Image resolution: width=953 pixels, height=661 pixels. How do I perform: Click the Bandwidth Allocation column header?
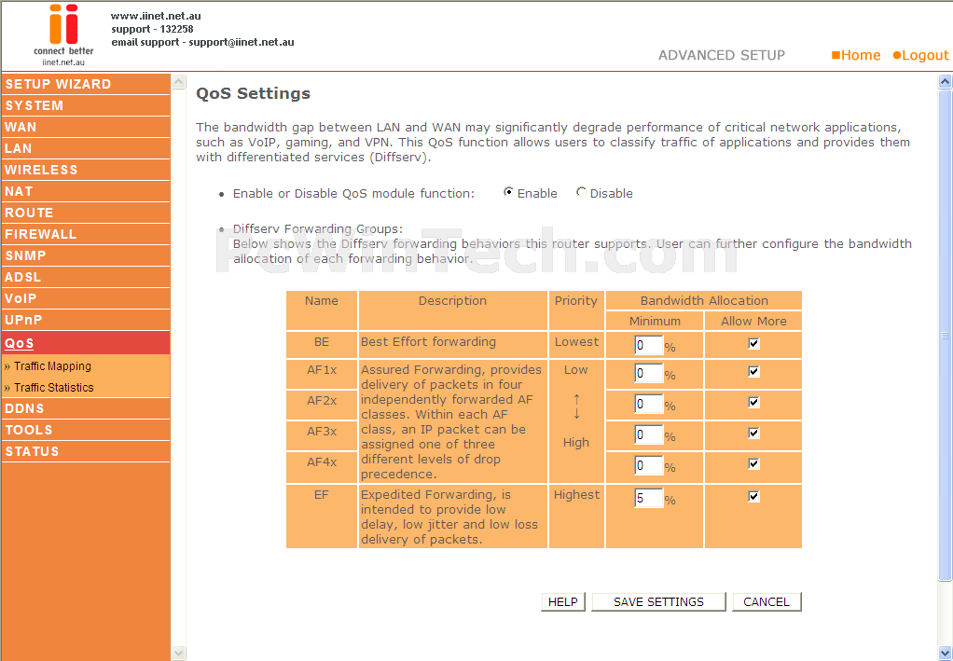[x=704, y=301]
